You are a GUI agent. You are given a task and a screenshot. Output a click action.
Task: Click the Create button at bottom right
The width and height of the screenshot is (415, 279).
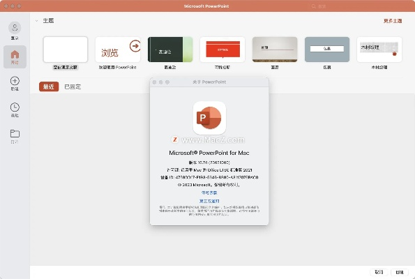click(x=400, y=272)
